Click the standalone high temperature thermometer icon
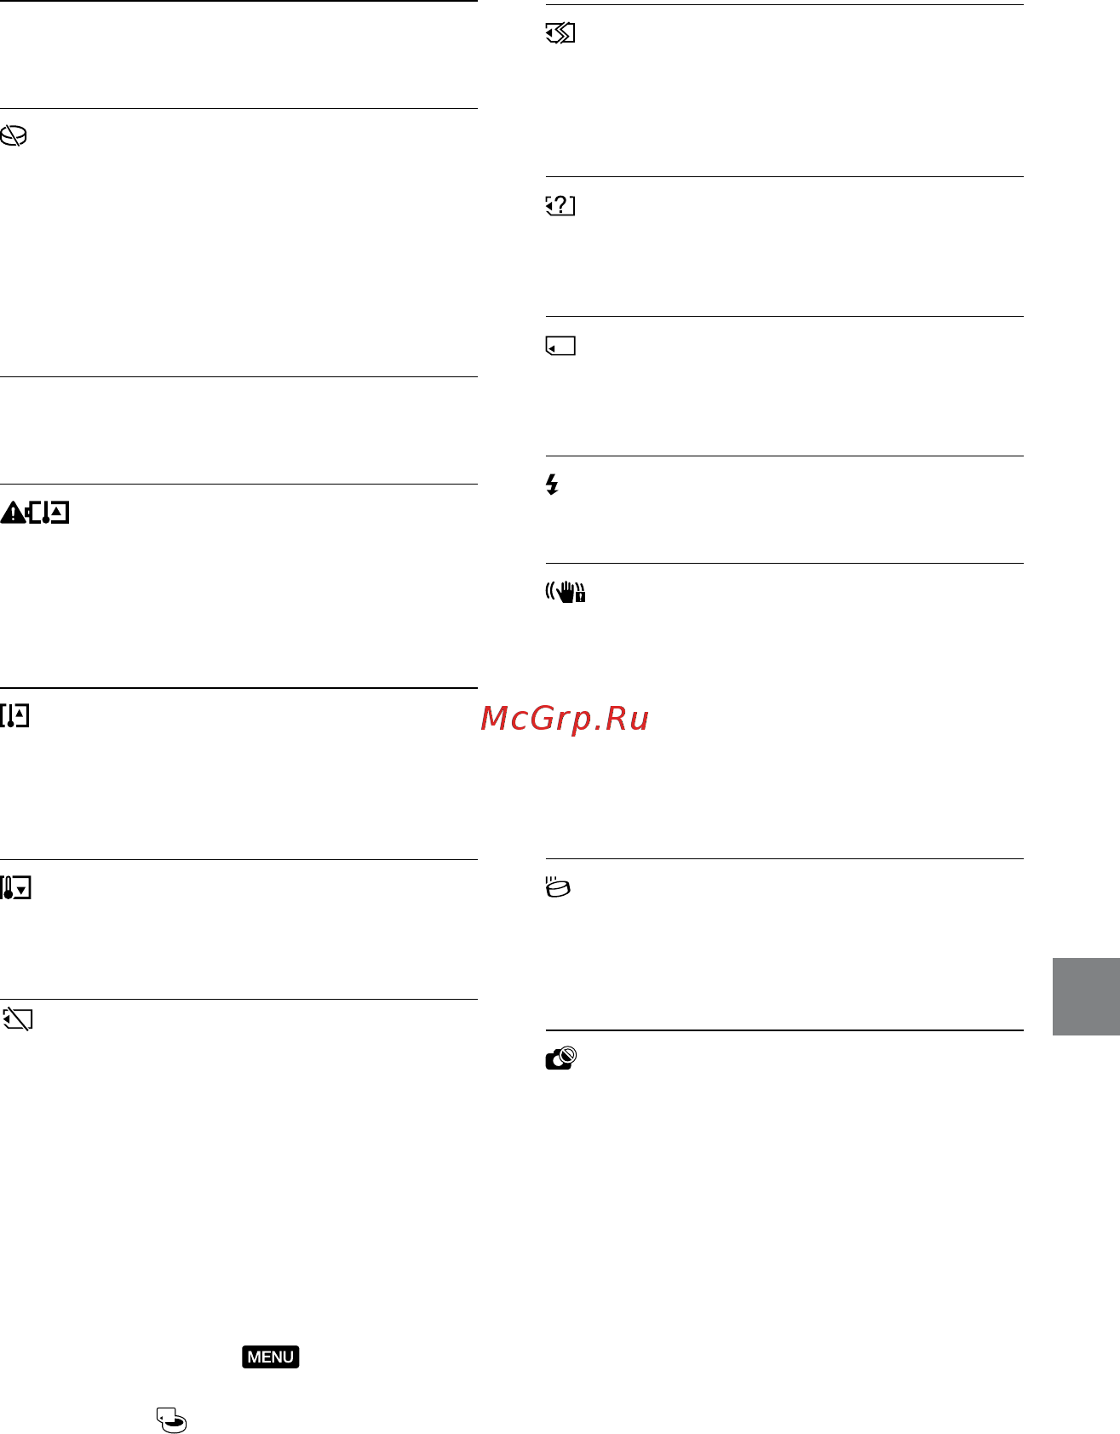This screenshot has width=1120, height=1434. click(x=15, y=715)
